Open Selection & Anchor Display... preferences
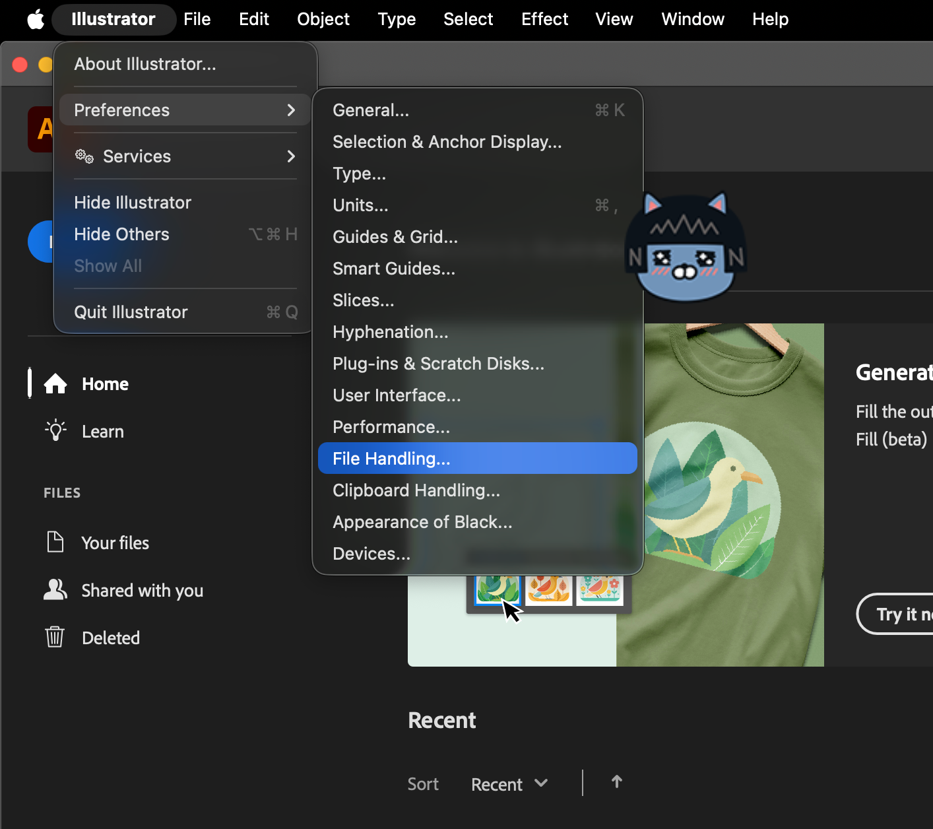The width and height of the screenshot is (933, 829). point(477,142)
